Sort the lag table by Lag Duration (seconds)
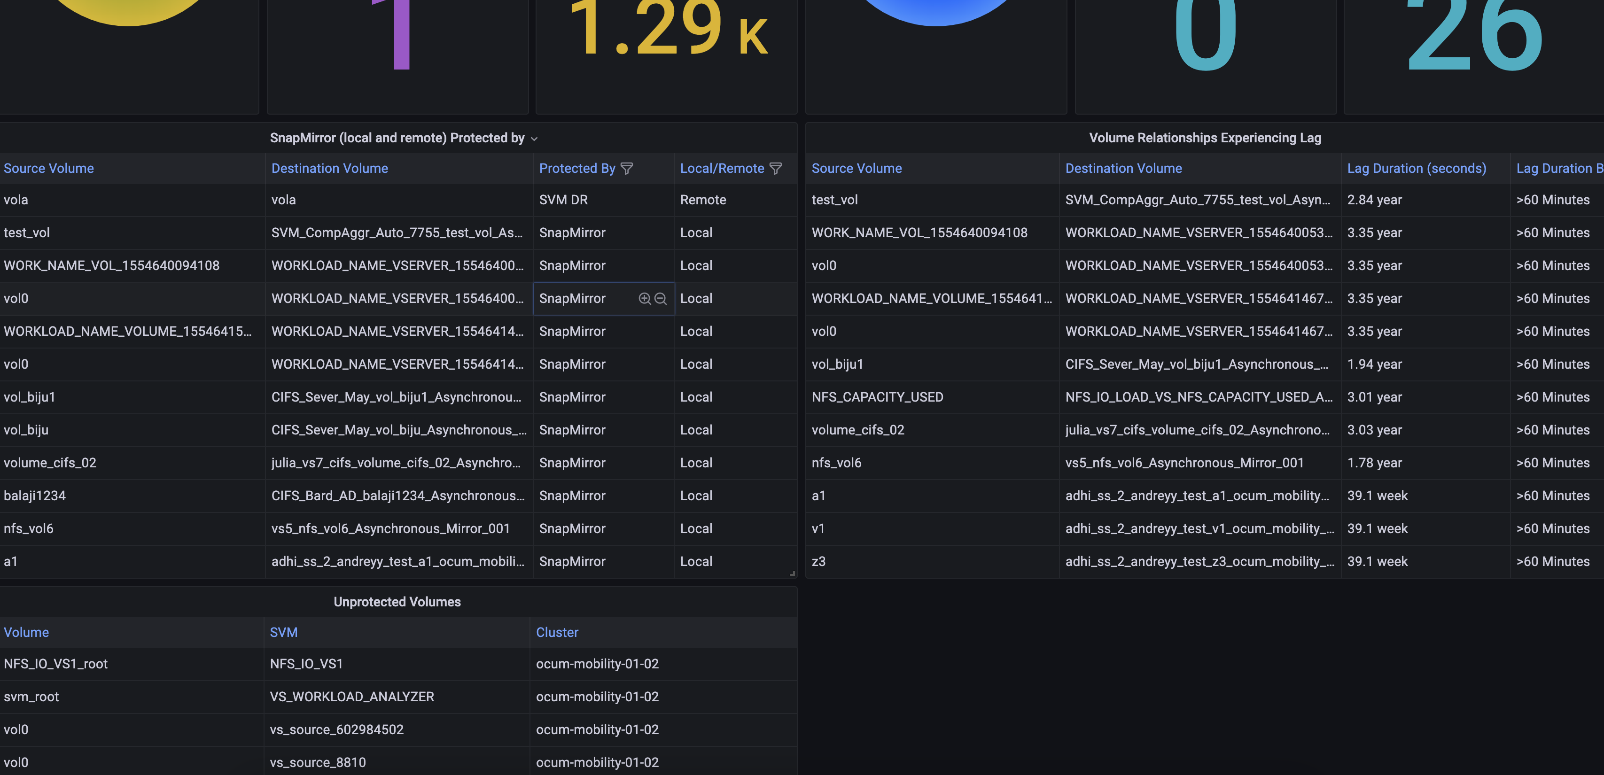Screen dimensions: 1604x775 pos(1416,168)
